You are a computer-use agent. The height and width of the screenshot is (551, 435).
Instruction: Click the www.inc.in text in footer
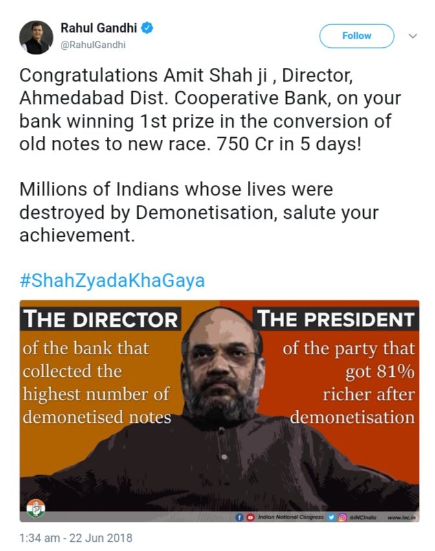[401, 517]
